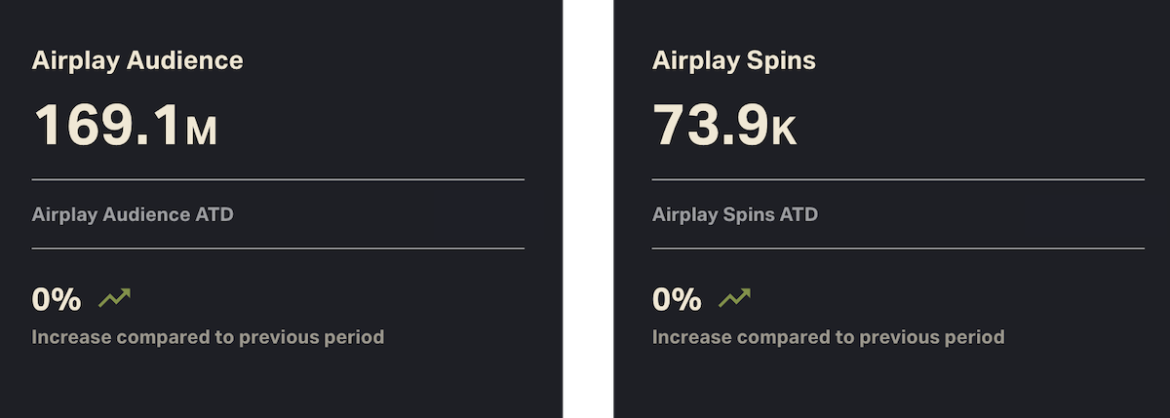Viewport: 1170px width, 418px height.
Task: Click the Airplay Audience upward trend arrow icon
Action: (114, 299)
